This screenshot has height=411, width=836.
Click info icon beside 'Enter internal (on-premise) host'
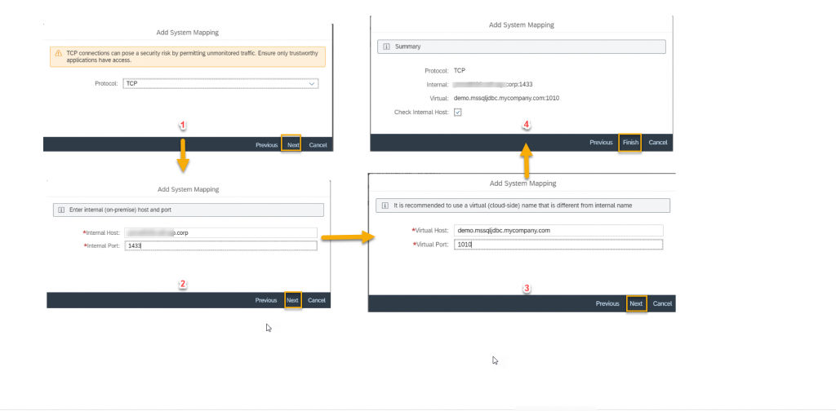61,210
